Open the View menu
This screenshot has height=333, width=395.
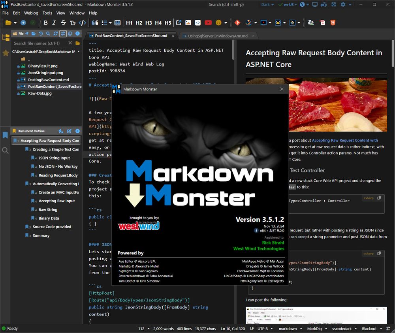(60, 13)
